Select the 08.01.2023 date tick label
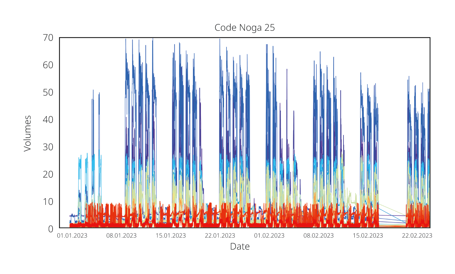The image size is (455, 274). [x=121, y=236]
